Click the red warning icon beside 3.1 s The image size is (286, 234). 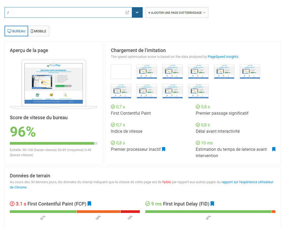(x=12, y=204)
